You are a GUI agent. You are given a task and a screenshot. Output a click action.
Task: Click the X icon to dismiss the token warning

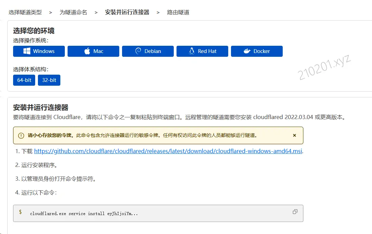tap(294, 135)
